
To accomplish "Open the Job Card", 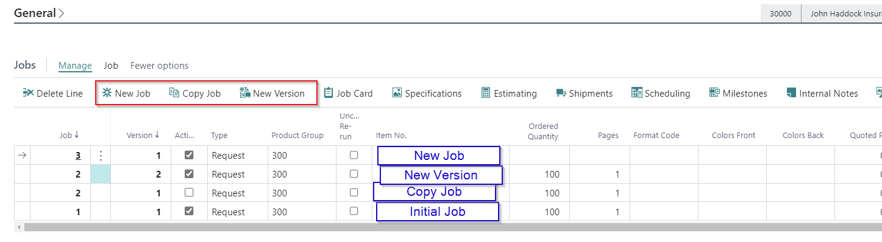I will (x=348, y=93).
